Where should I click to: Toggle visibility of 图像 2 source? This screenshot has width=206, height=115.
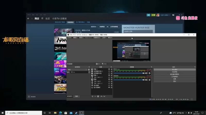coord(109,75)
